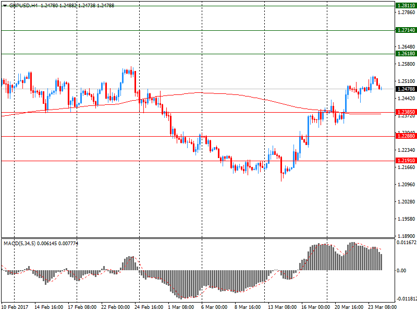Click the 6 Mar 00:00 time label
Screen dimensions: 417x313
(x=214, y=307)
